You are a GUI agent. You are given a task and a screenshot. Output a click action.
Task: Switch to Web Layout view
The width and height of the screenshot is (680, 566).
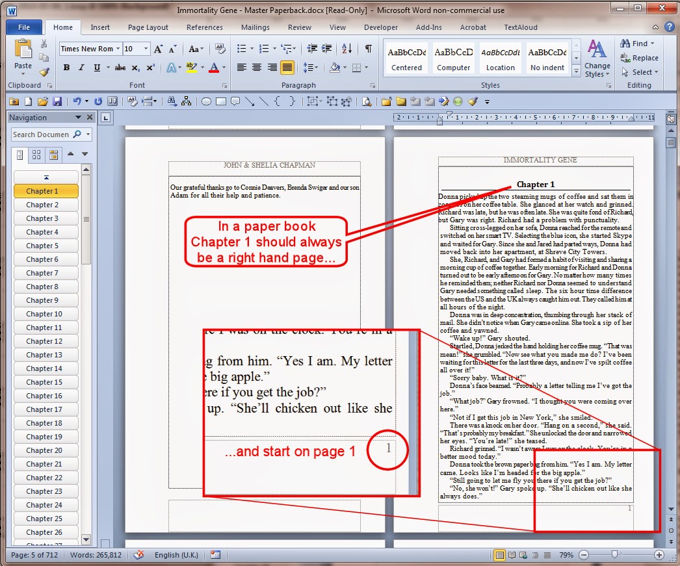click(x=523, y=555)
